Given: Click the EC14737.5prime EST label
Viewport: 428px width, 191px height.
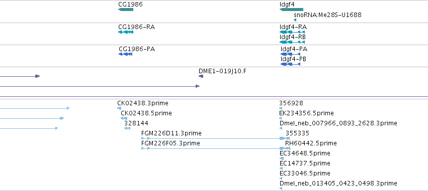Looking at the screenshot, I should [305, 163].
